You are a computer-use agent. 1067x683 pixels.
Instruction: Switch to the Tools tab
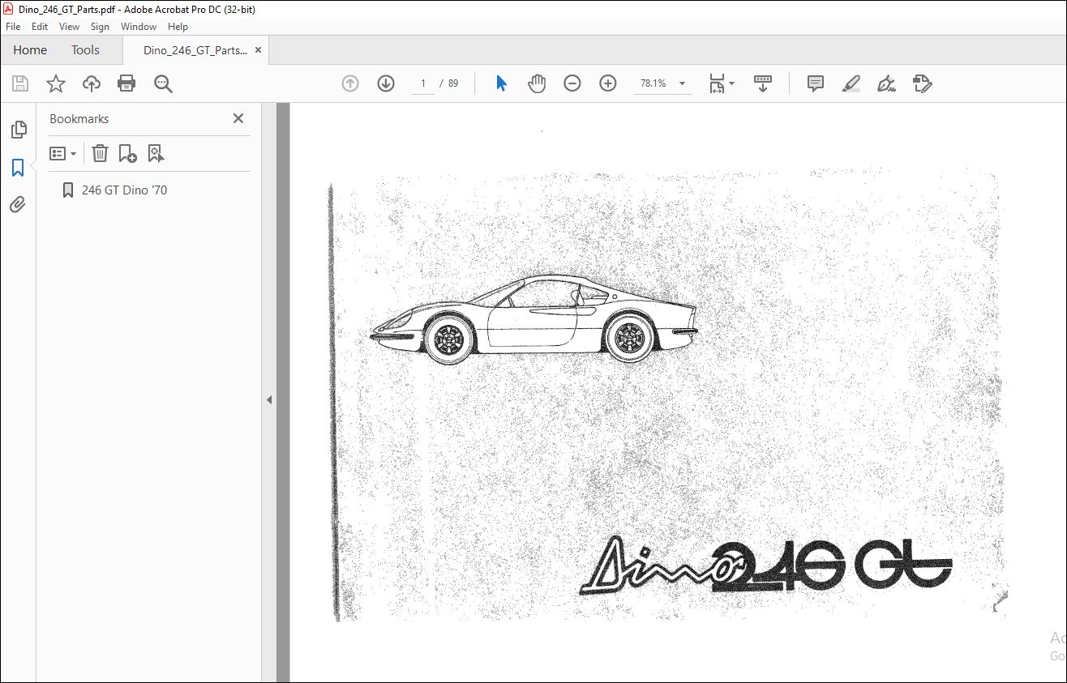click(x=85, y=50)
